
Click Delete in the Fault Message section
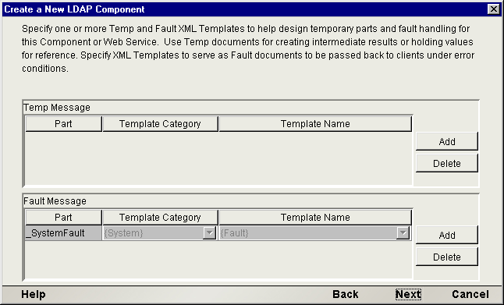(x=447, y=257)
